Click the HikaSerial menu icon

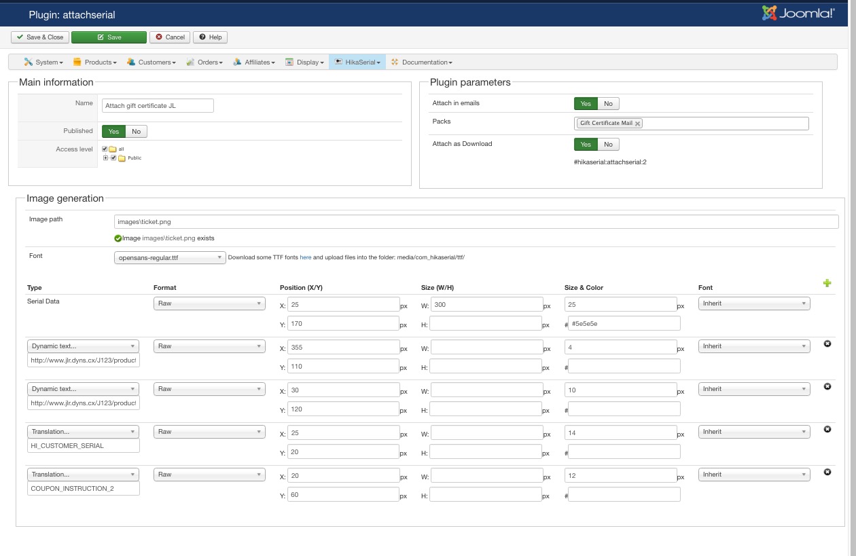pyautogui.click(x=338, y=62)
